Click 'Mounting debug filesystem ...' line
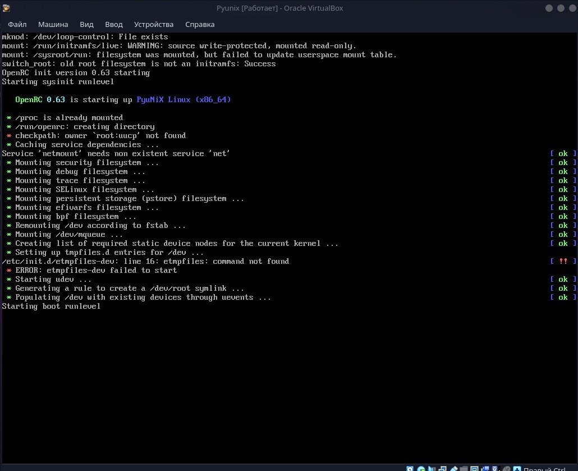Viewport: 578px width, 471px height. coord(80,172)
